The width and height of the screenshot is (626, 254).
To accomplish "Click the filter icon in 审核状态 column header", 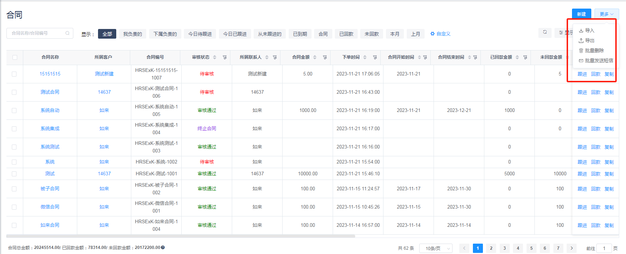I will pos(225,57).
